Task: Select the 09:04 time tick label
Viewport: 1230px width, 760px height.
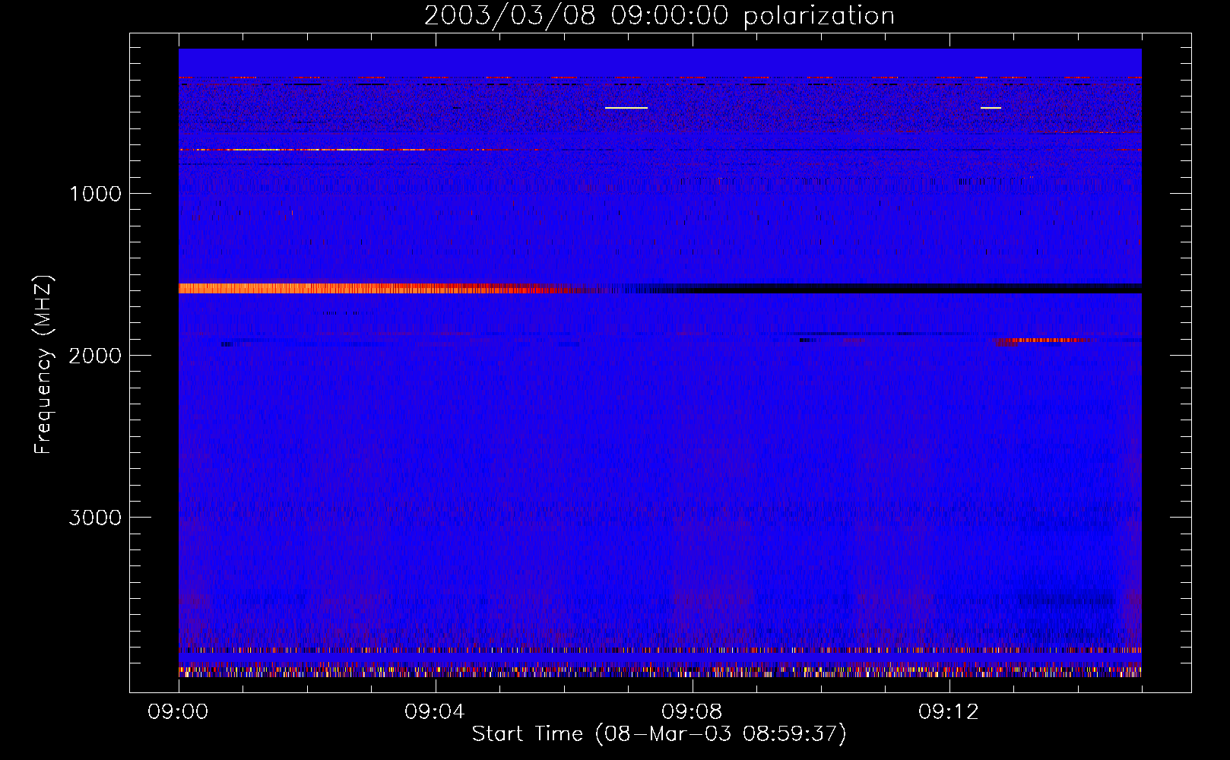Action: click(434, 712)
